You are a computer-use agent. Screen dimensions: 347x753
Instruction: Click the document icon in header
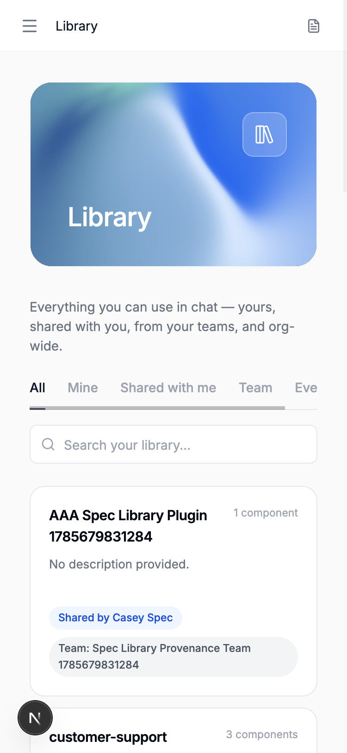point(314,26)
